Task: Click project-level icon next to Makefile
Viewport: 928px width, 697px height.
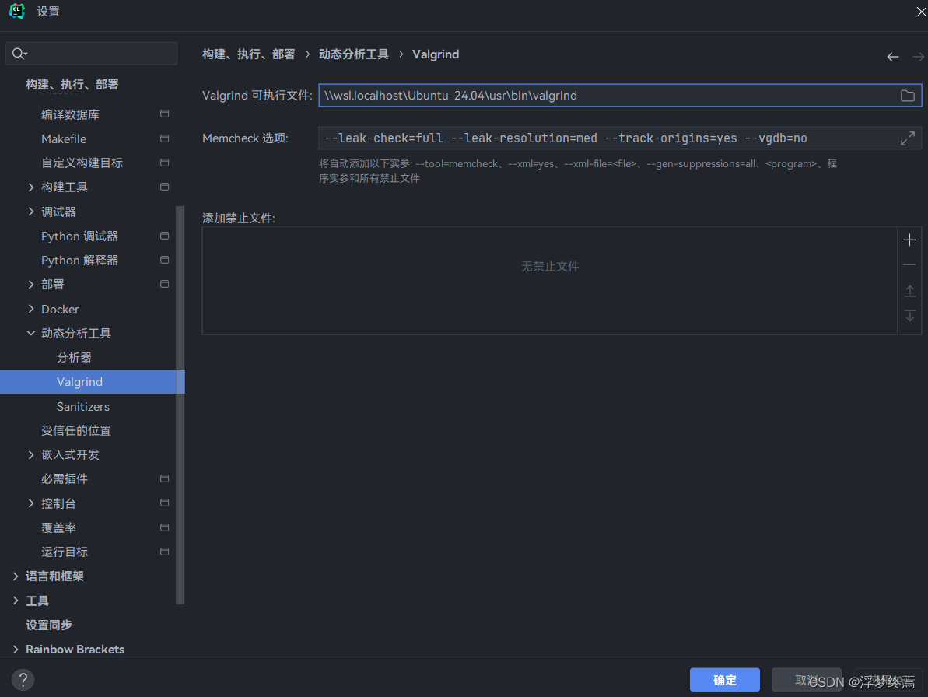Action: (x=165, y=138)
